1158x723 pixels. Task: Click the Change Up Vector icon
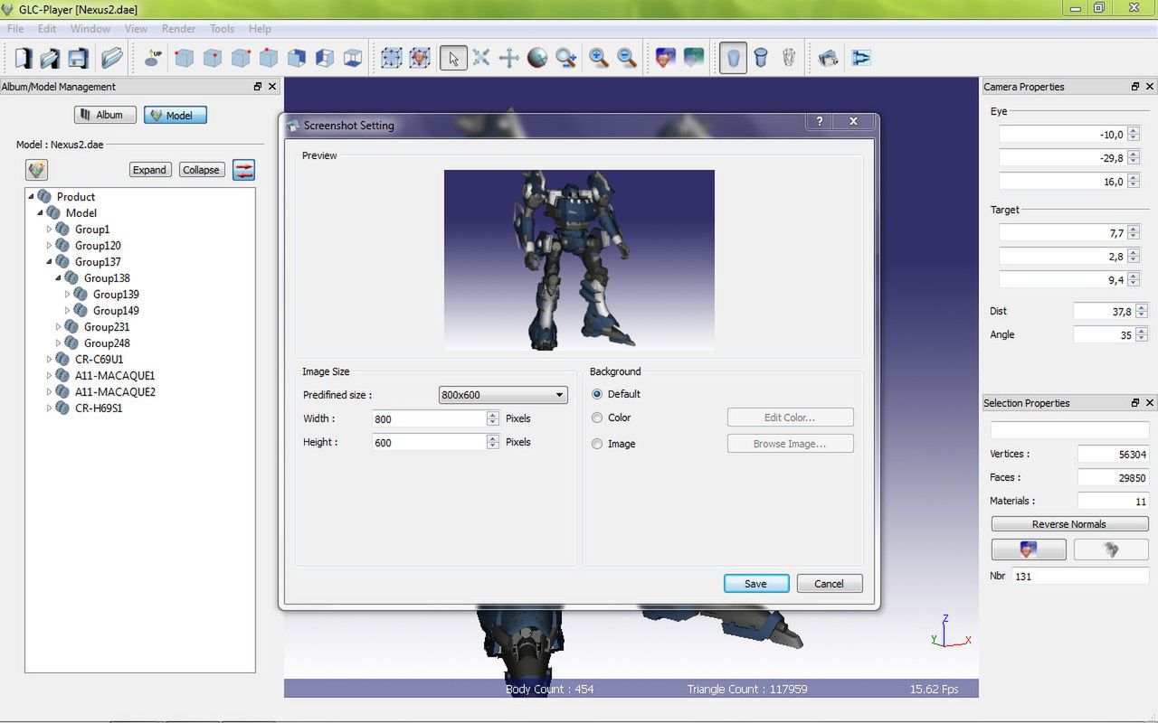pyautogui.click(x=153, y=59)
